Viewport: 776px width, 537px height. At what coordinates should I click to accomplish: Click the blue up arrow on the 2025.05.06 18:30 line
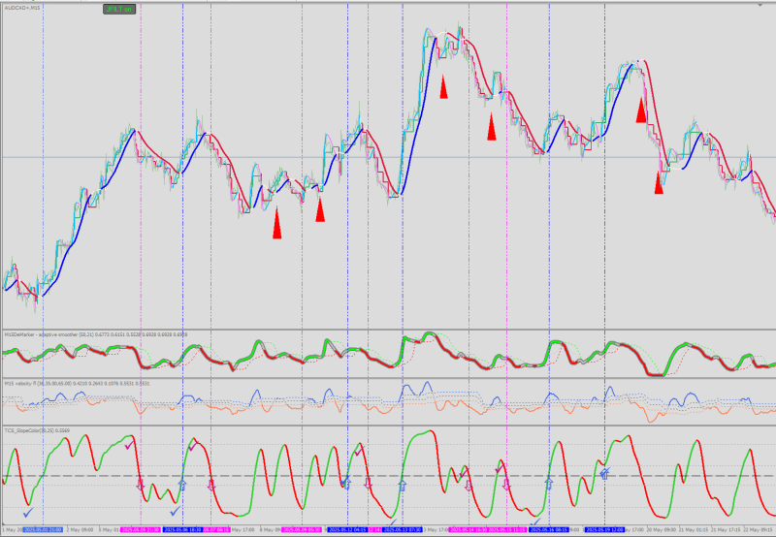pos(182,485)
